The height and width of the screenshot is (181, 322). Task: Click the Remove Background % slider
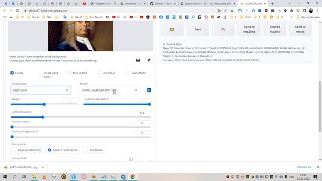80,137
